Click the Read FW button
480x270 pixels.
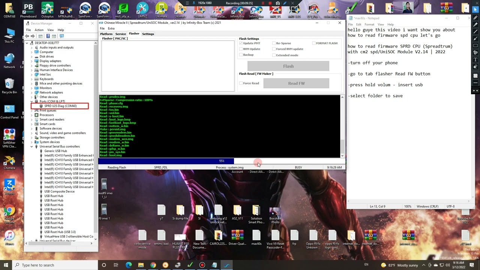[x=296, y=83]
